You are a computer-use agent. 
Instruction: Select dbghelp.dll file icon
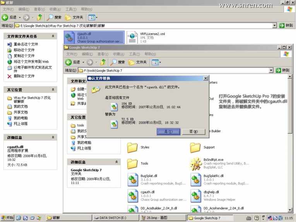click(195, 196)
